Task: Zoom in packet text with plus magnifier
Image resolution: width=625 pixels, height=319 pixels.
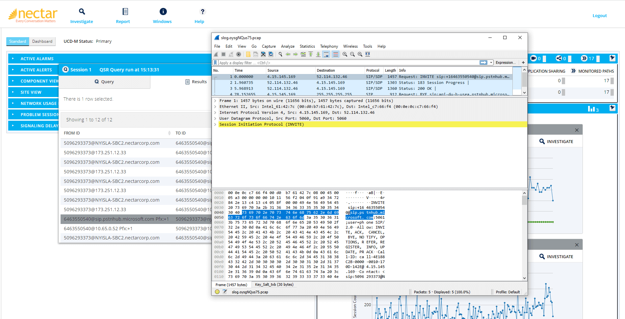Action: [345, 54]
